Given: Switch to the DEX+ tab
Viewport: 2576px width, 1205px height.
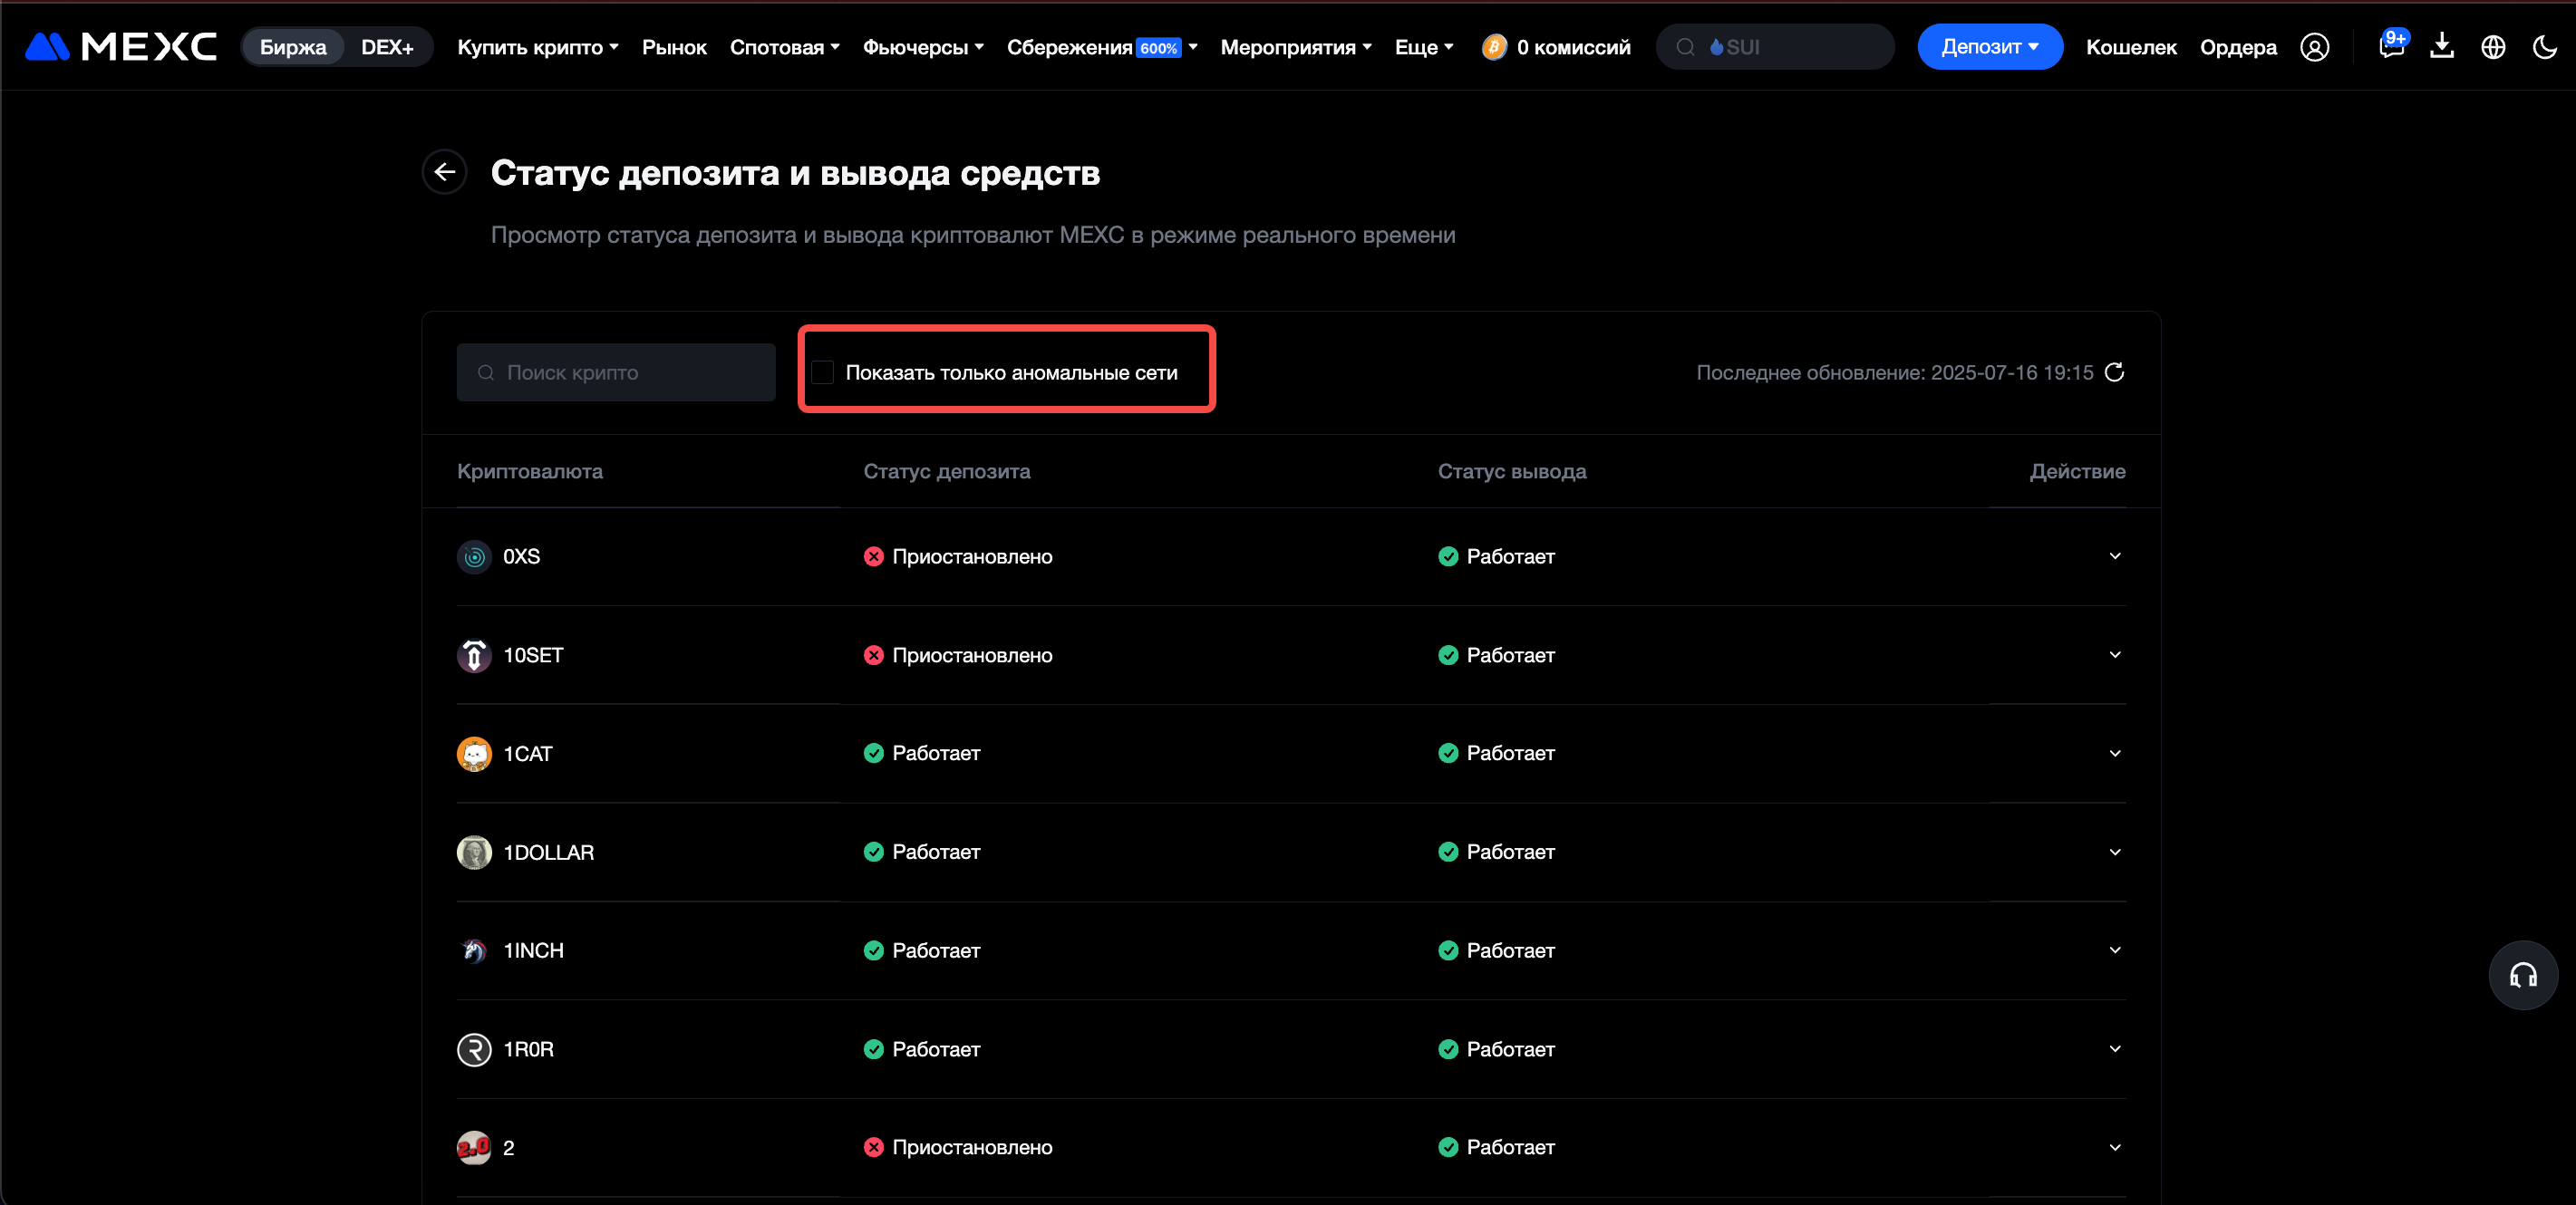Looking at the screenshot, I should pyautogui.click(x=387, y=47).
